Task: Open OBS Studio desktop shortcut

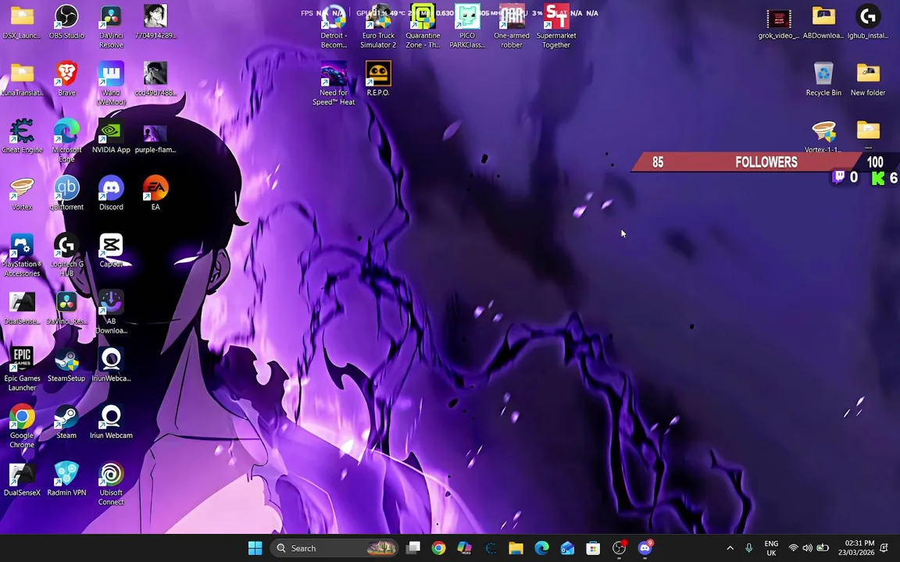Action: click(x=66, y=23)
